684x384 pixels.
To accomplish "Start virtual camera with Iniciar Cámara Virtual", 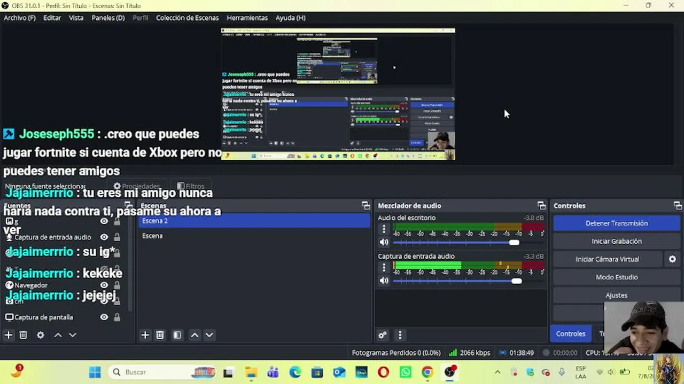I will pyautogui.click(x=608, y=259).
